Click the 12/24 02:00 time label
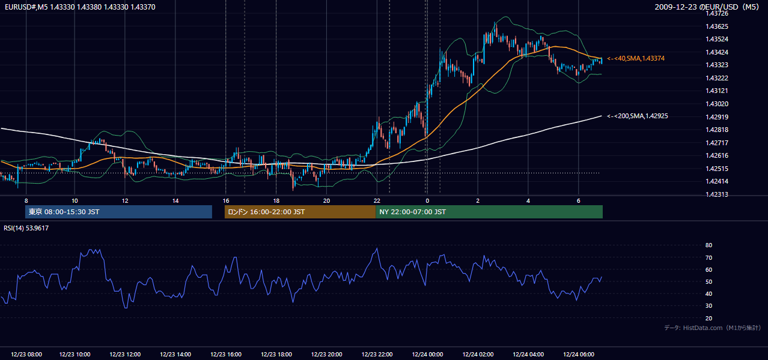 pos(478,355)
